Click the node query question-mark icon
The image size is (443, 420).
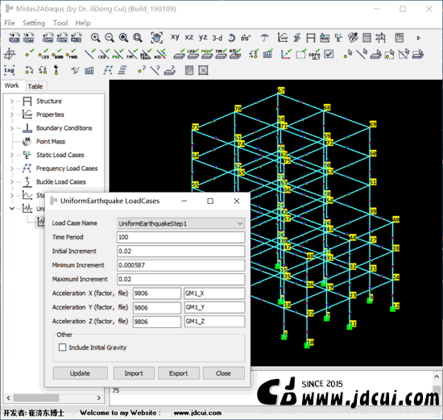click(142, 70)
